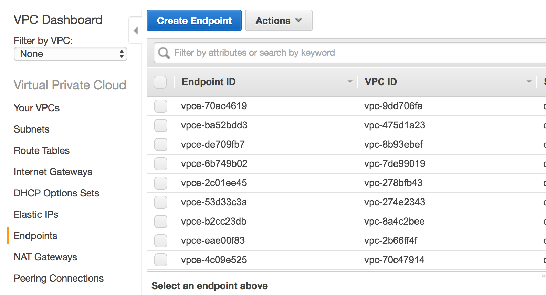This screenshot has width=546, height=295.
Task: Go to Subnets in the sidebar
Action: 32,129
